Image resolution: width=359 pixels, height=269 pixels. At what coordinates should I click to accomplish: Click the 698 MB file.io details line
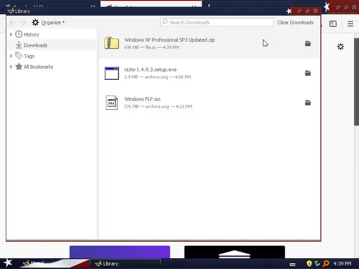click(152, 48)
